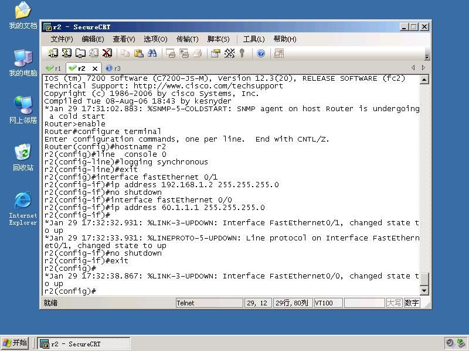Click the greyed Reconnect toolbar icon
The width and height of the screenshot is (469, 351).
point(94,53)
